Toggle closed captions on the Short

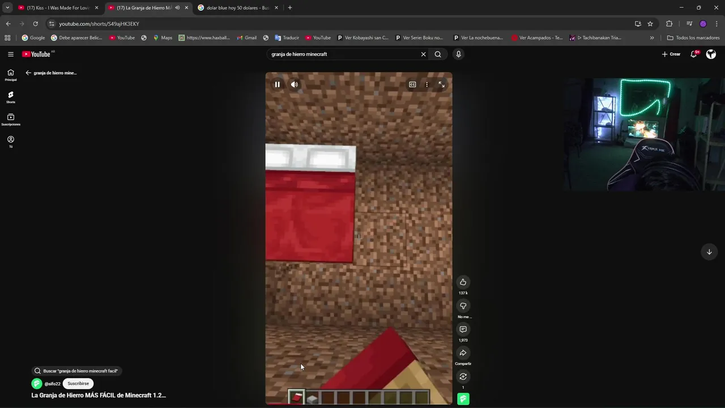[412, 84]
